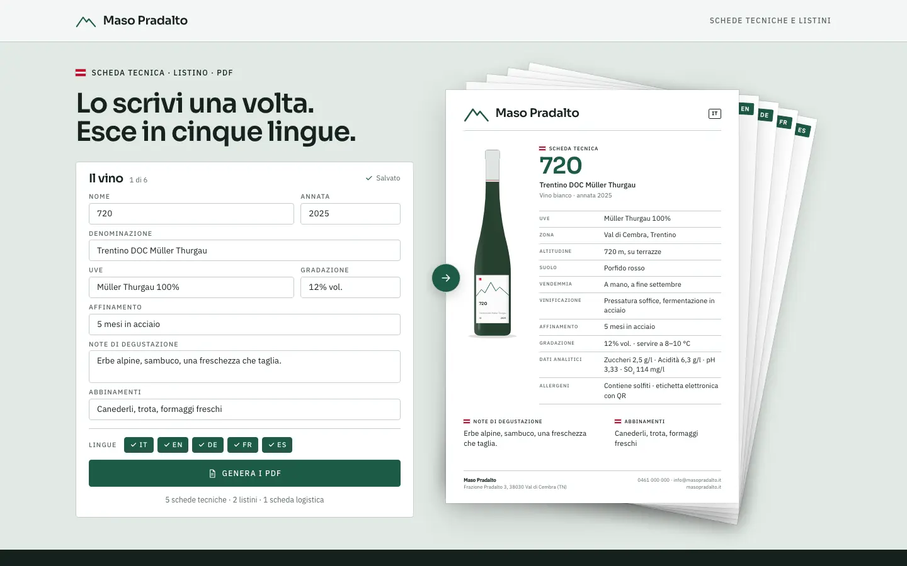Toggle the IT language chip
The height and width of the screenshot is (566, 907).
click(139, 445)
